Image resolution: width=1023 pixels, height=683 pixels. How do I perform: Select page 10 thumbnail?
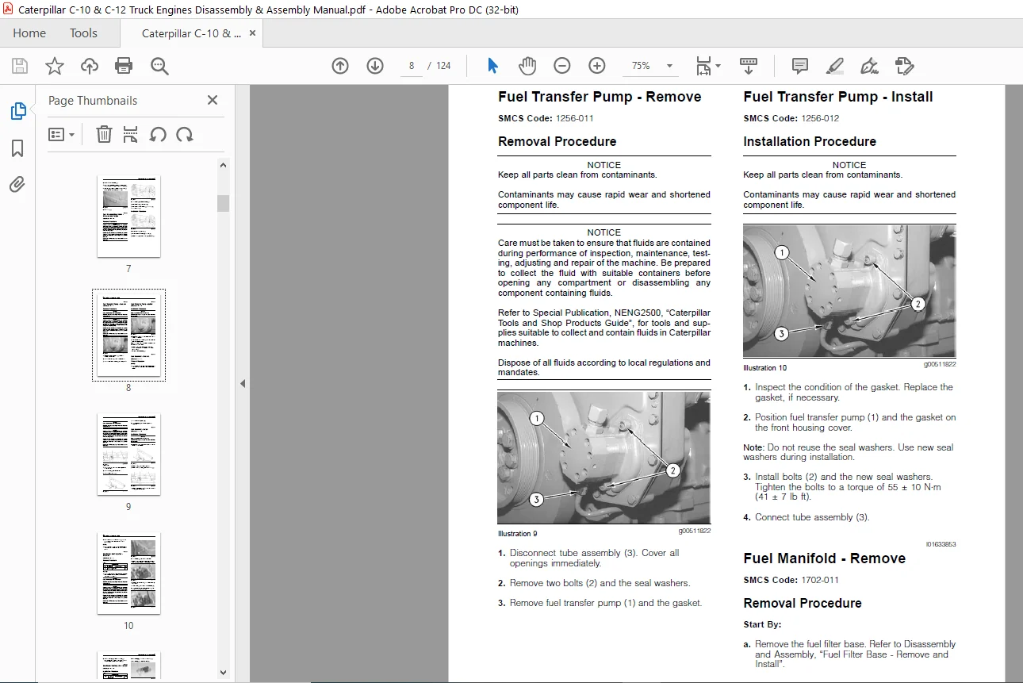128,573
